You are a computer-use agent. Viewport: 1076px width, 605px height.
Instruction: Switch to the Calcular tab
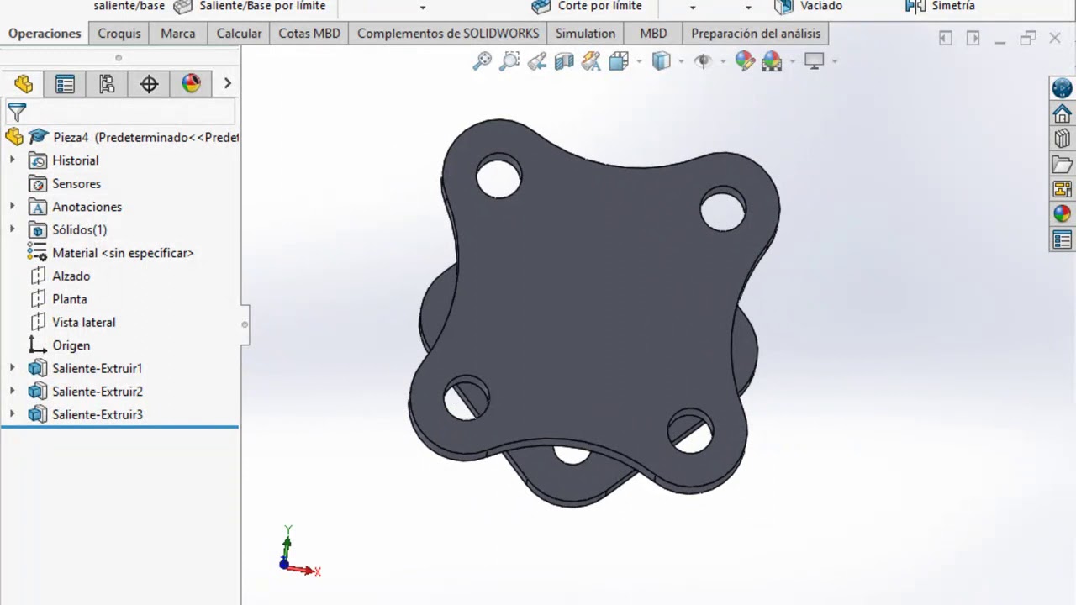[x=239, y=34]
